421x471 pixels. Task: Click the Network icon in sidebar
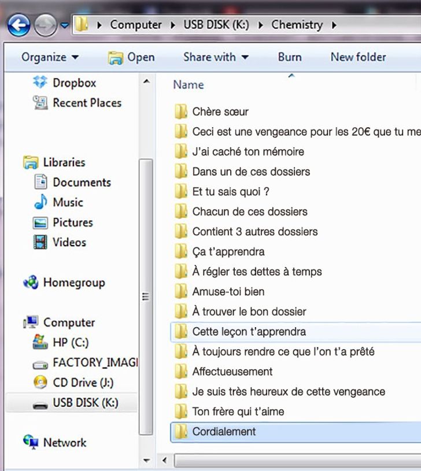tap(31, 442)
